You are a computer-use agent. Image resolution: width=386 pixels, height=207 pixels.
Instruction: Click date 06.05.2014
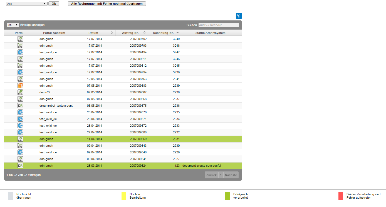pos(95,106)
